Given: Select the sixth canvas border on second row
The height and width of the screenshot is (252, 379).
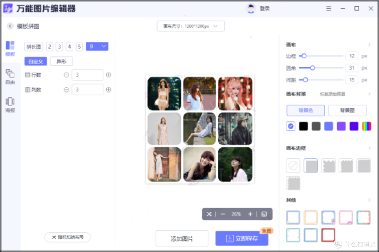Looking at the screenshot, I should pos(293,183).
